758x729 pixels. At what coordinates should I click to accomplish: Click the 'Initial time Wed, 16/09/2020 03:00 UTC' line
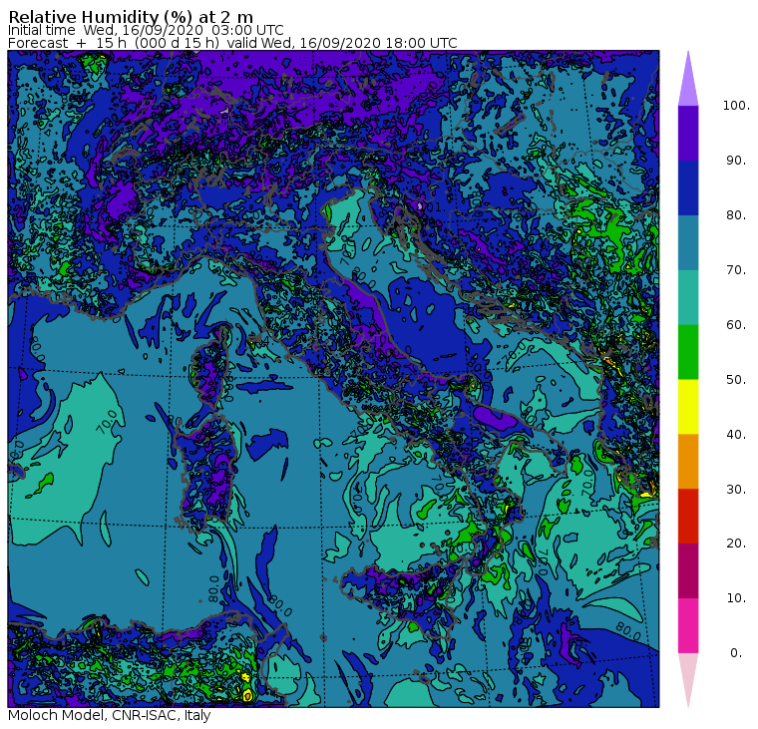click(x=146, y=30)
